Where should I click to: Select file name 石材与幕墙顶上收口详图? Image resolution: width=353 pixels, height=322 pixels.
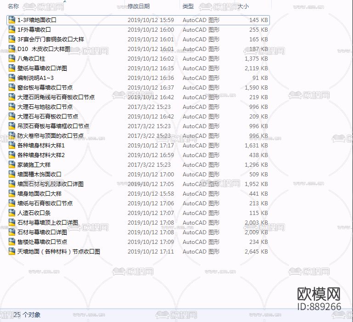(48, 223)
